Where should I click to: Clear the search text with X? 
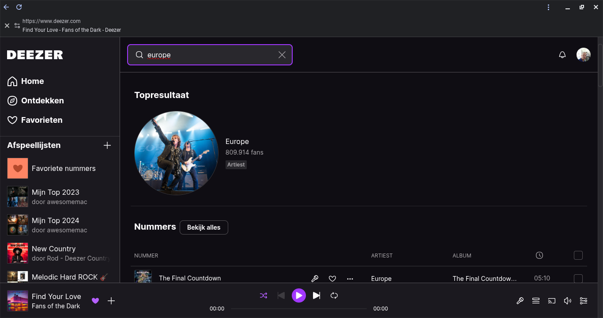click(x=282, y=55)
